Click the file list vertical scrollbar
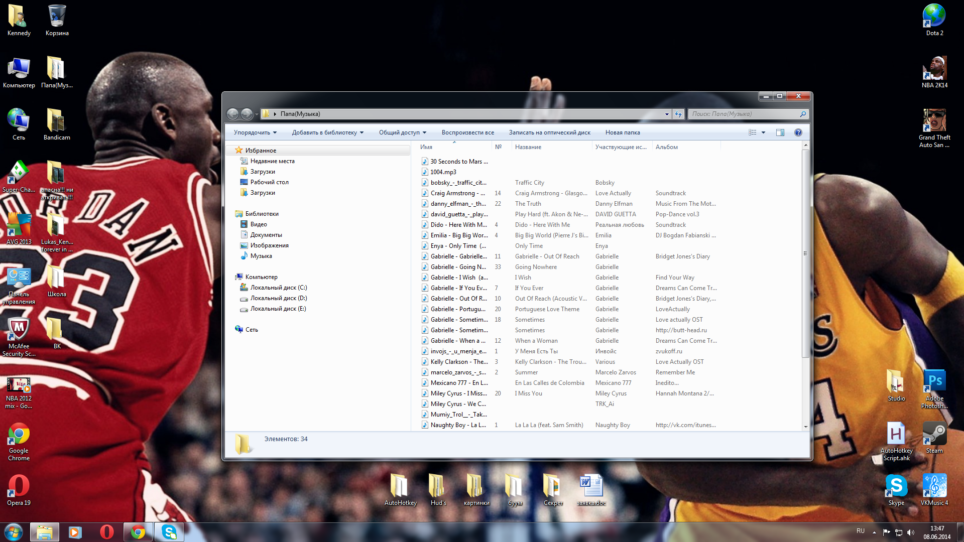964x542 pixels. click(805, 254)
